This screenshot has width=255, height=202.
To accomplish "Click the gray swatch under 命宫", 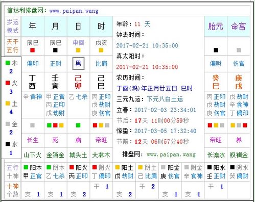I will pyautogui.click(x=239, y=50).
